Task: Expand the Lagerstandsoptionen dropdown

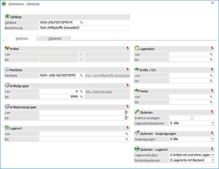Action: click(212, 123)
